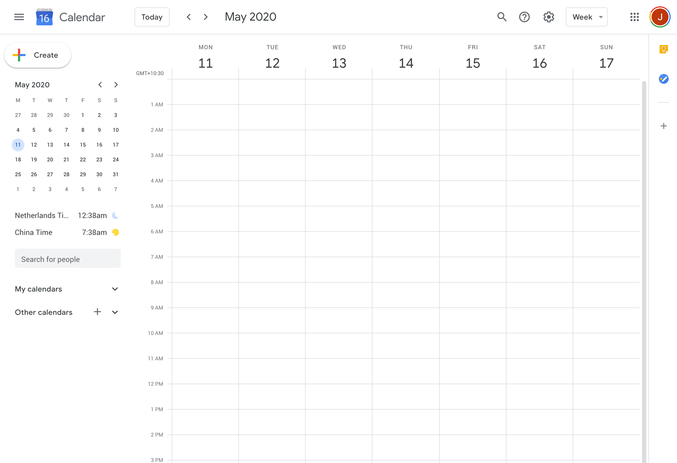Screen dimensions: 677x463
Task: Collapse the Other calendars section chevron
Action: (x=115, y=312)
